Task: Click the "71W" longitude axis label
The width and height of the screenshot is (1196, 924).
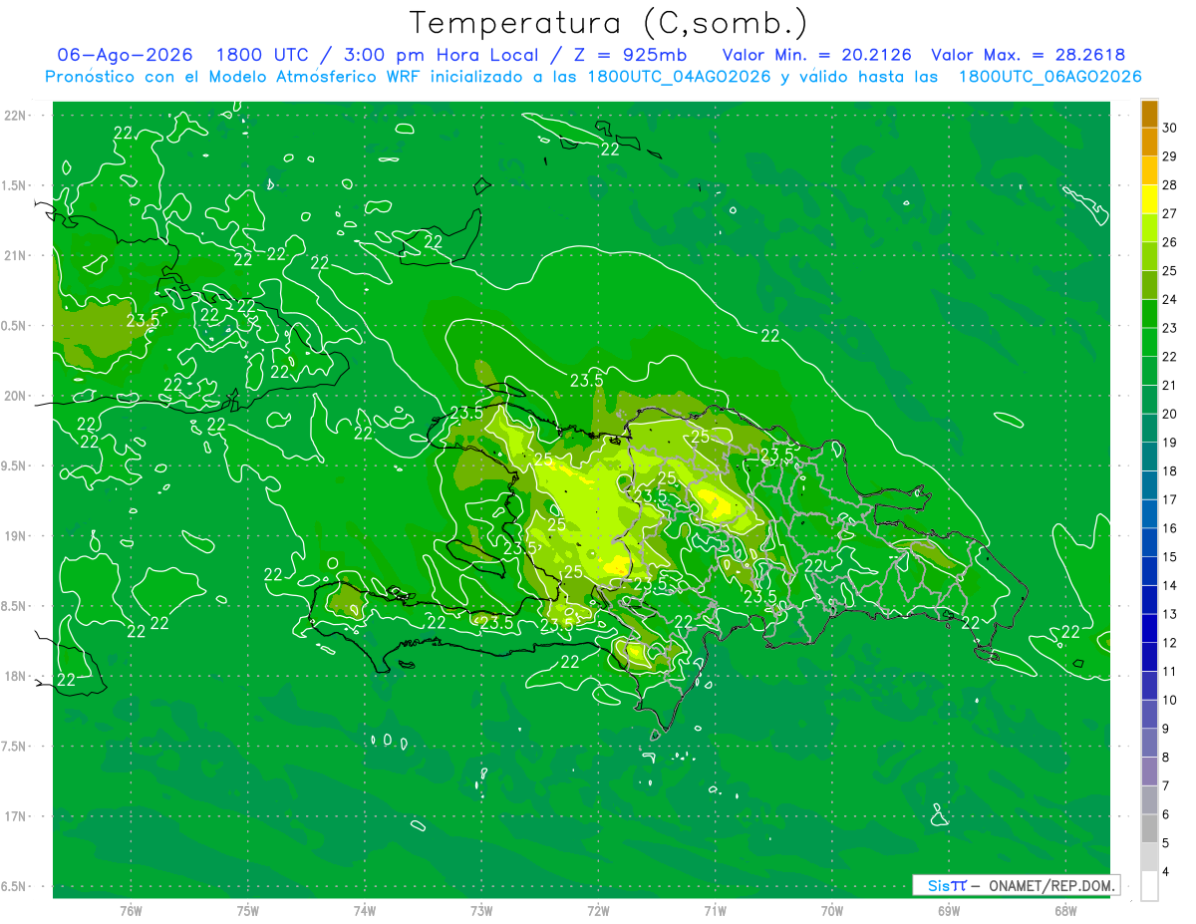Action: pyautogui.click(x=715, y=910)
